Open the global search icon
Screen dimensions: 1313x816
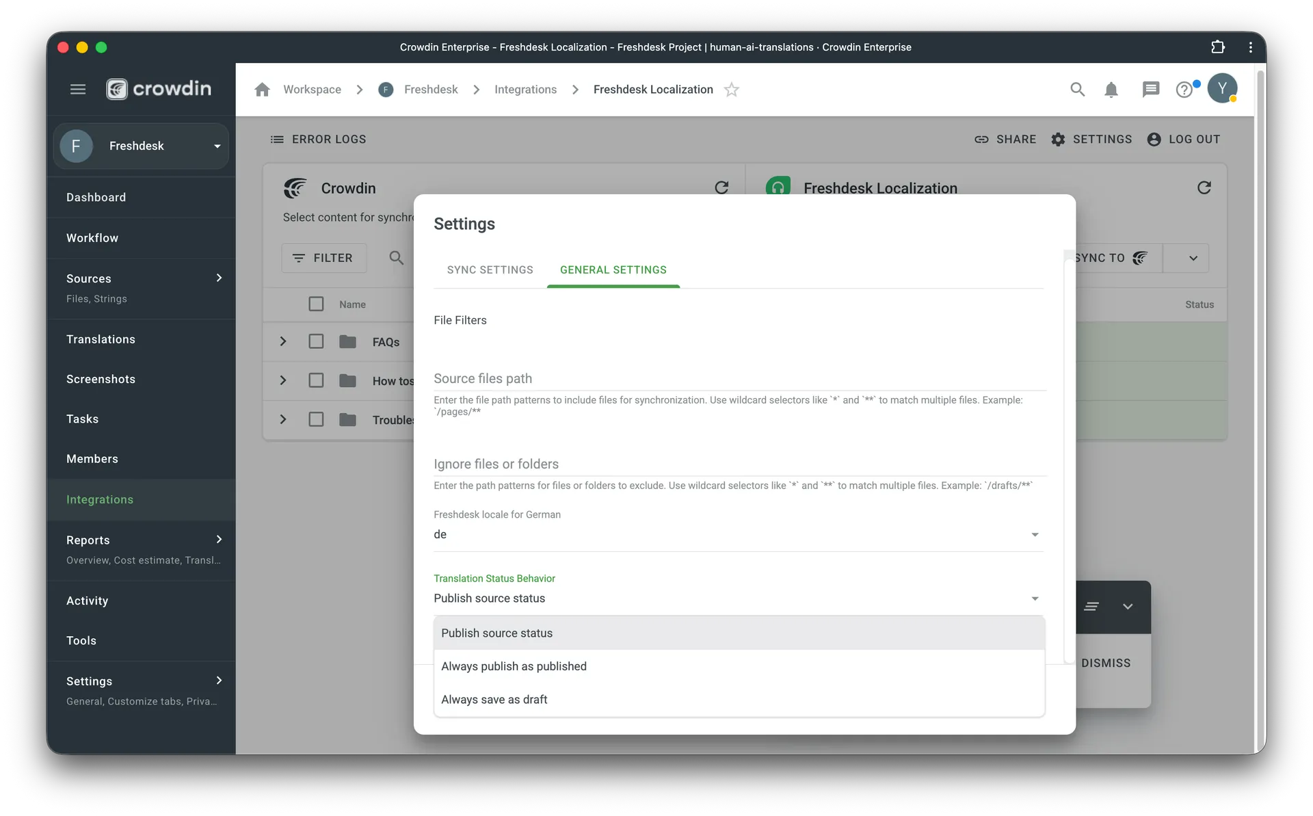[x=1077, y=89]
